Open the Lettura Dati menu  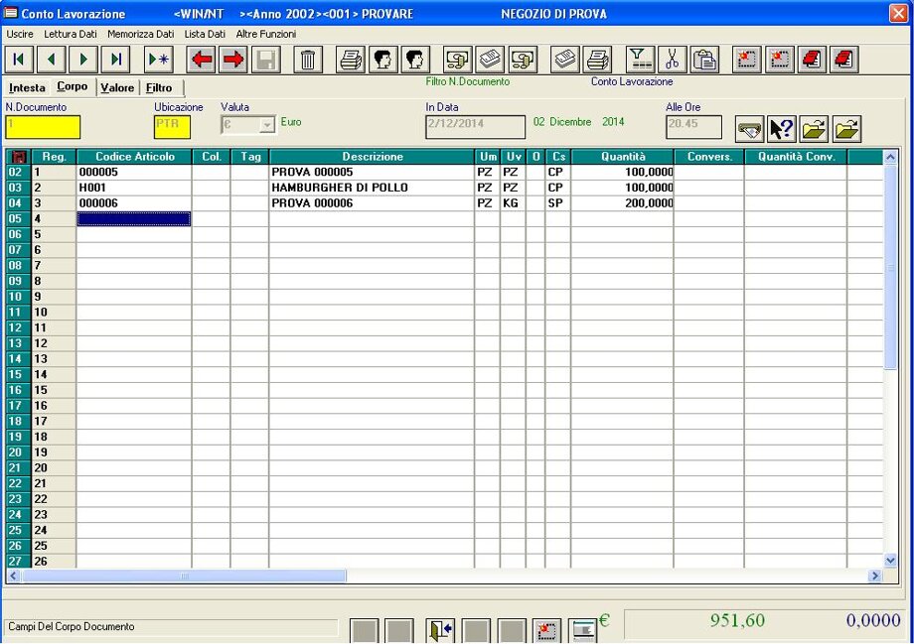coord(71,34)
